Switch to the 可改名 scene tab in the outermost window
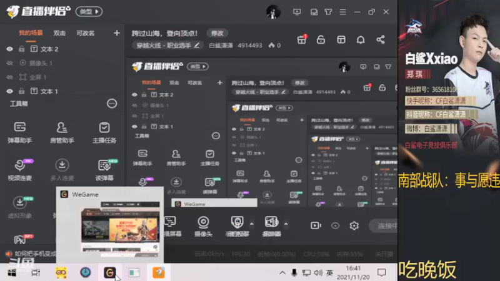The image size is (500, 281). click(85, 33)
